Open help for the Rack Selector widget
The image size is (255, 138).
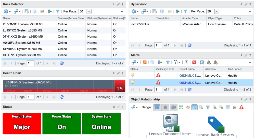[x=122, y=4]
